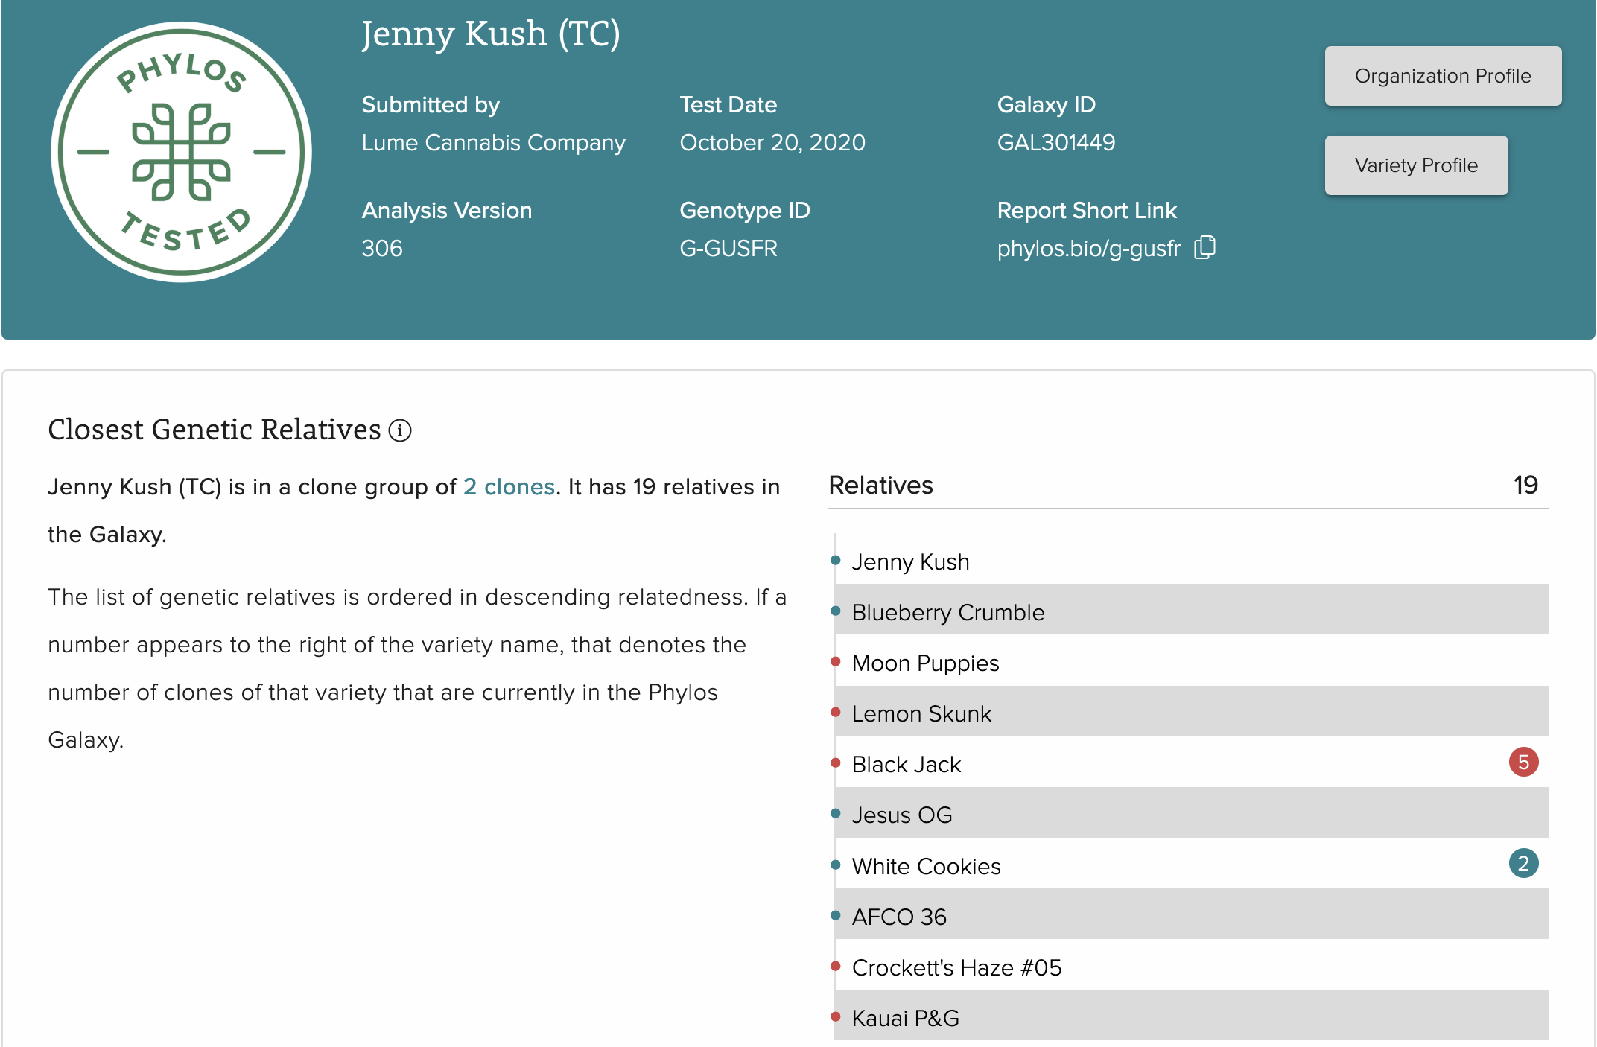Screen dimensions: 1597x1047
Task: Click the Galaxy ID GAL301449 value
Action: tap(1055, 142)
